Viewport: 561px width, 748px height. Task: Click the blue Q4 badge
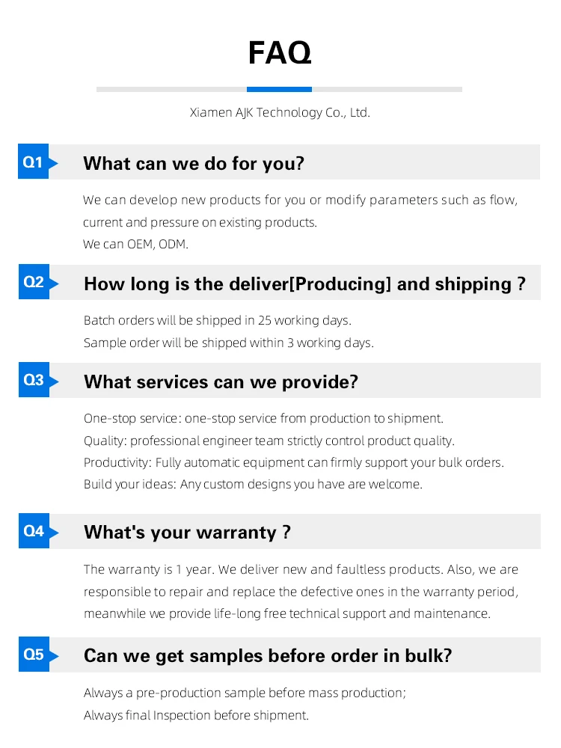coord(34,531)
